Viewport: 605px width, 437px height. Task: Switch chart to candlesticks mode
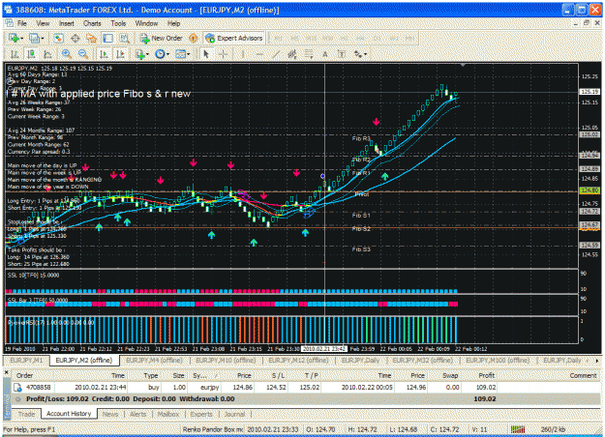point(31,54)
